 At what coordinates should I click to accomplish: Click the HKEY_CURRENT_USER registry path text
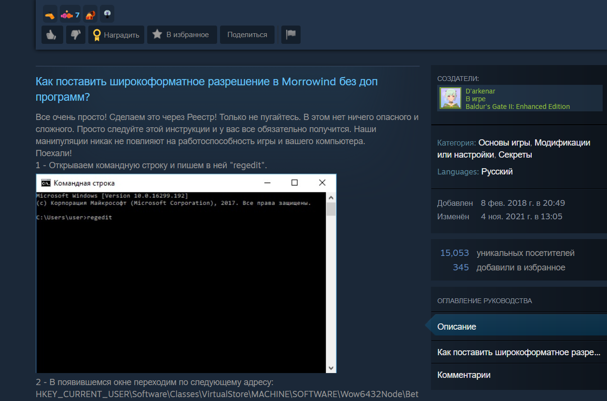(x=227, y=394)
